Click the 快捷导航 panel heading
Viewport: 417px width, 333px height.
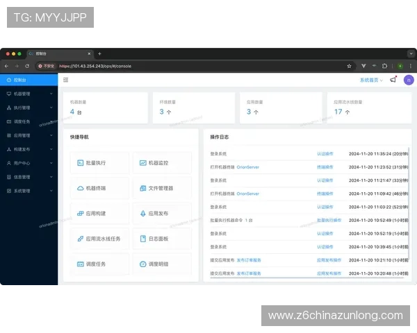pos(79,137)
